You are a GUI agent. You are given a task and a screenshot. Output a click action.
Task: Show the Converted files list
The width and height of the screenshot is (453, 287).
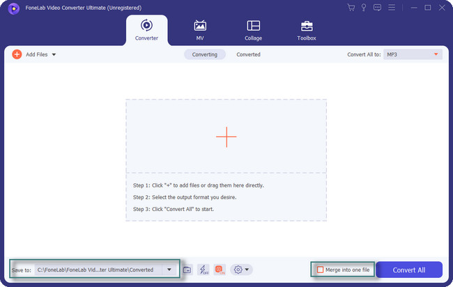click(x=248, y=54)
